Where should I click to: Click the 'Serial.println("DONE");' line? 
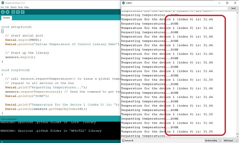[27, 96]
